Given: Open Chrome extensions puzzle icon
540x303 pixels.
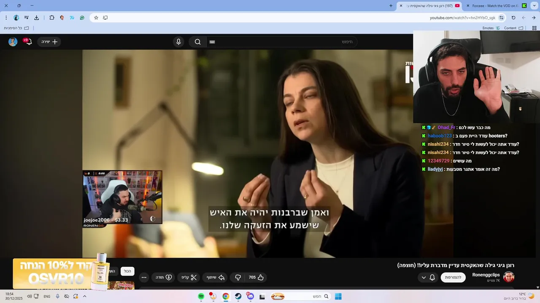Looking at the screenshot, I should click(52, 18).
